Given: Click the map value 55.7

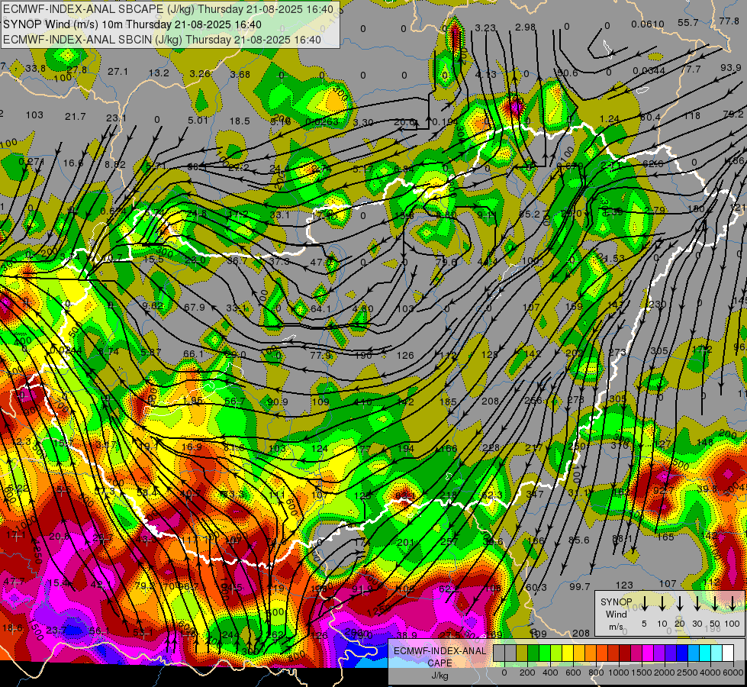Looking at the screenshot, I should tap(688, 22).
